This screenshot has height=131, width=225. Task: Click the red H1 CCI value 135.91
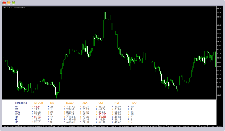coord(102,117)
